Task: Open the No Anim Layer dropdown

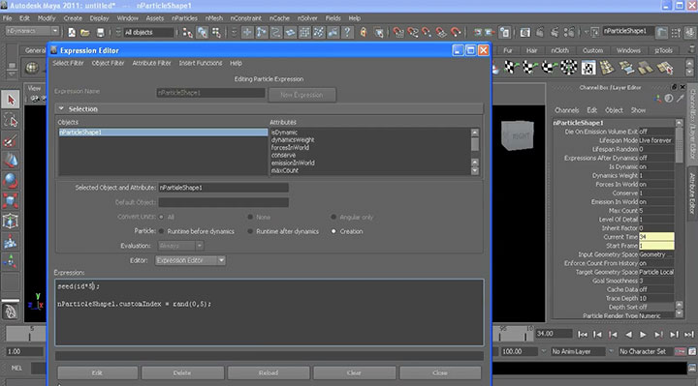Action: 578,351
